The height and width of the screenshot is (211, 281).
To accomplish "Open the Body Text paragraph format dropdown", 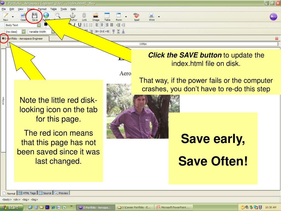I will 23,25.
